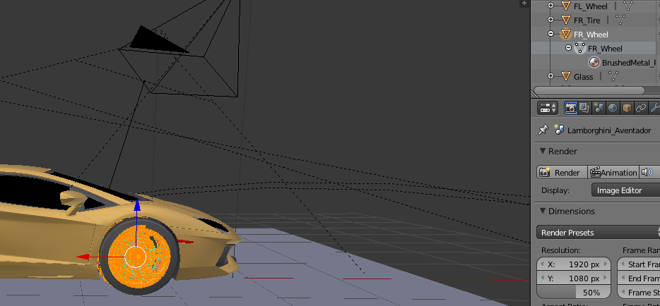
Task: Open the Display Image Editor dropdown
Action: point(625,190)
